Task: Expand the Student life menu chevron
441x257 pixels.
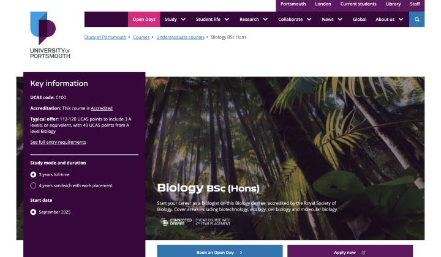Action: point(227,20)
